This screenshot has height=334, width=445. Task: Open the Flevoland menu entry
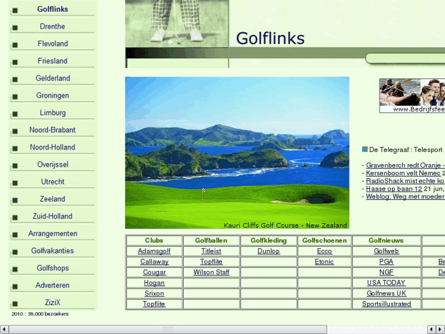[x=53, y=44]
